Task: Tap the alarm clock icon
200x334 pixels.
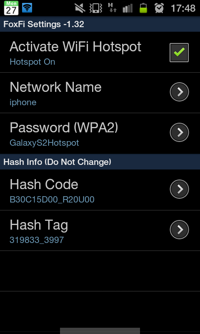Action: tap(159, 8)
